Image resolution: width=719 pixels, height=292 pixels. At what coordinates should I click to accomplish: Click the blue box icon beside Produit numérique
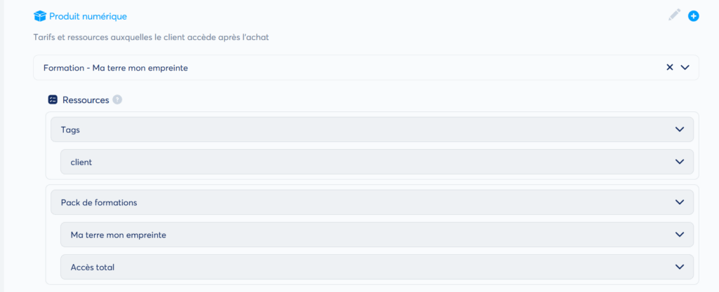(x=40, y=16)
